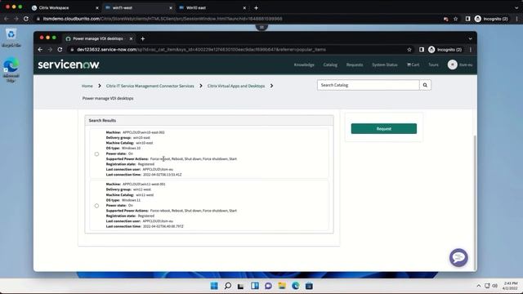The image size is (523, 294).
Task: Show hidden system tray icons chevron
Action: pos(479,286)
